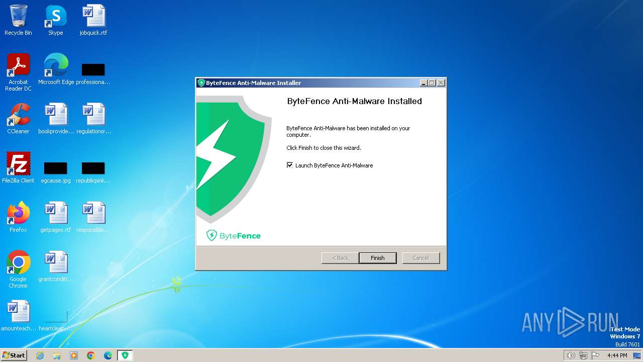Select the professiona... file icon on desktop

(x=93, y=73)
